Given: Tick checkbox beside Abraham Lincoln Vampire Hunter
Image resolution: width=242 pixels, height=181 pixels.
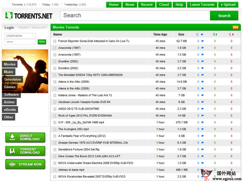Looking at the screenshot, I should [x=55, y=102].
